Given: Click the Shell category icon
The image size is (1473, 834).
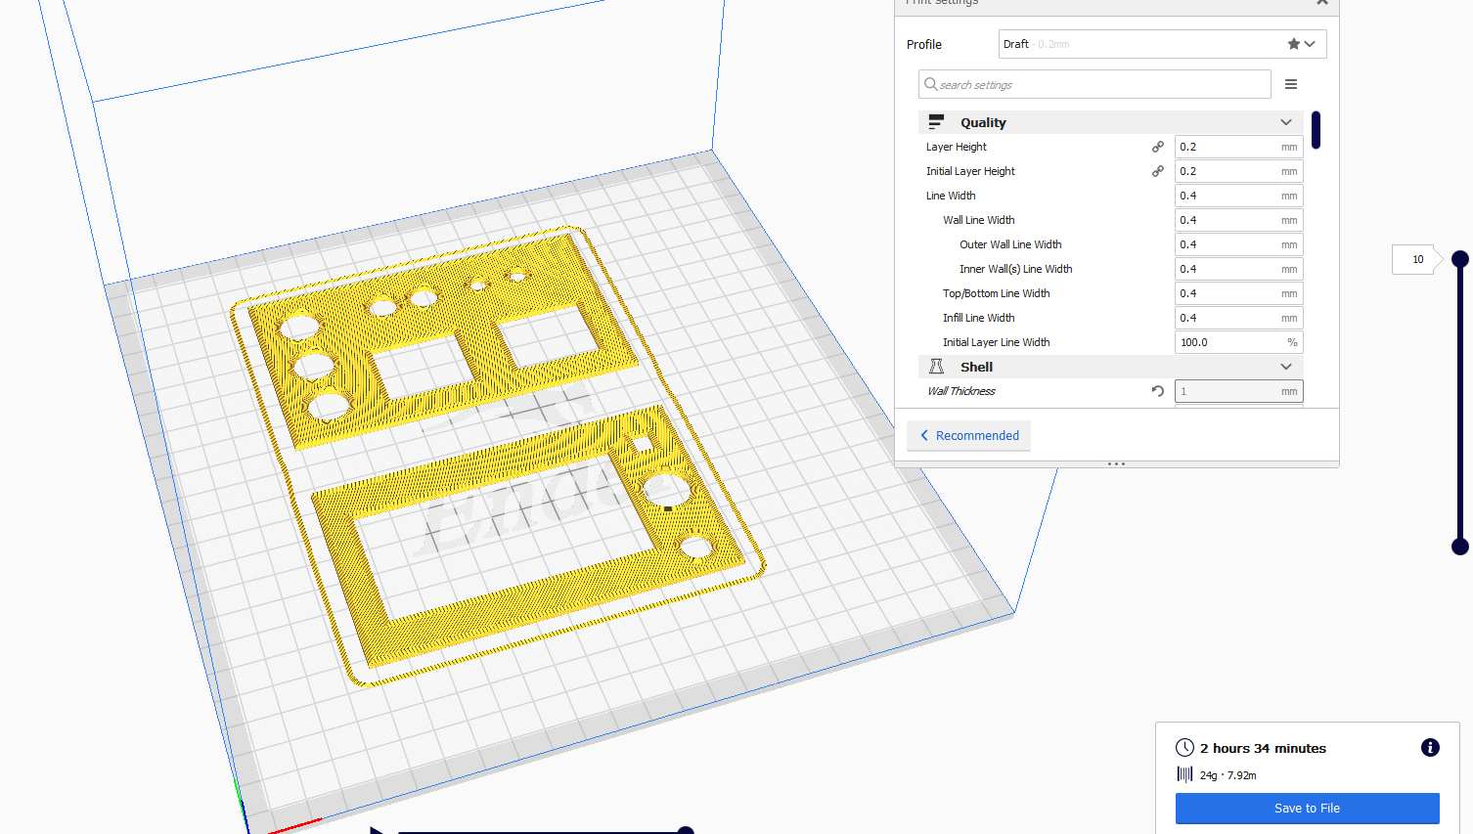Looking at the screenshot, I should [x=936, y=367].
